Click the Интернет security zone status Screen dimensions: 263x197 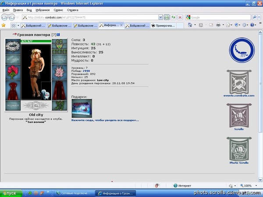pyautogui.click(x=182, y=186)
